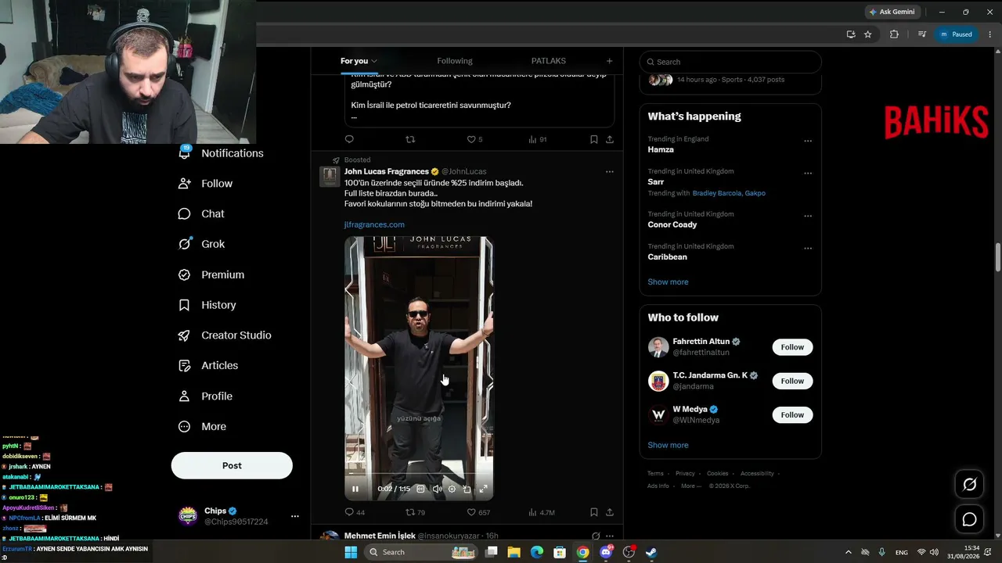Open Windows Start menu
1002x563 pixels.
pos(351,552)
